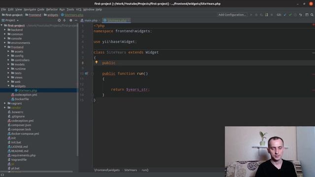Viewport: 315px width, 177px height.
Task: Click first-project breadcrumb in navigation bar
Action: point(12,15)
